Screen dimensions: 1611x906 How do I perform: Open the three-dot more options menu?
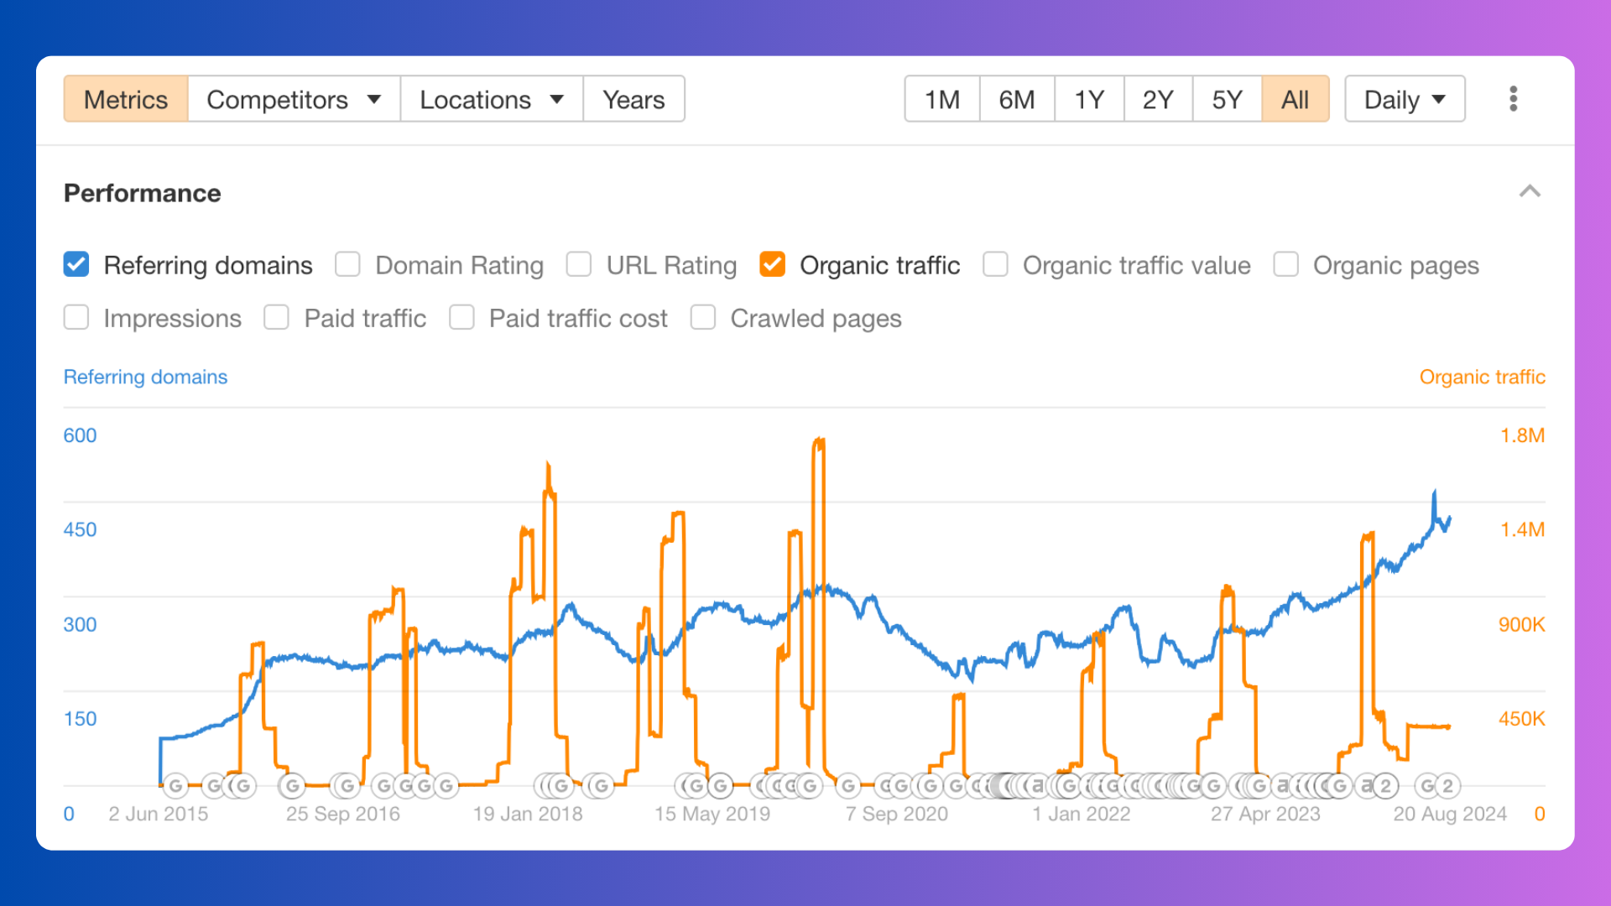click(1513, 99)
